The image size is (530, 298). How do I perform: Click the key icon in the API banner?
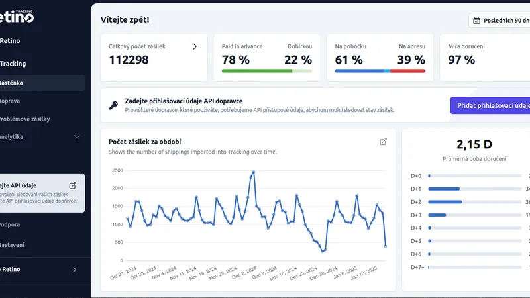113,105
